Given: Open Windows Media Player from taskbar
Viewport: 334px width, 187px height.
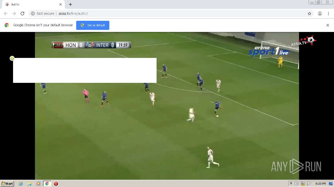Looking at the screenshot, I should 38,184.
